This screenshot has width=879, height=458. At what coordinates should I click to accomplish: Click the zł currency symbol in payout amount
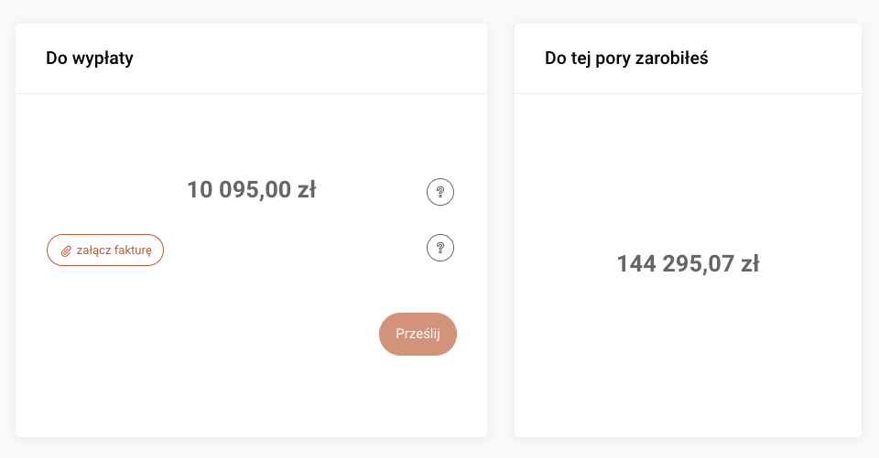(306, 190)
